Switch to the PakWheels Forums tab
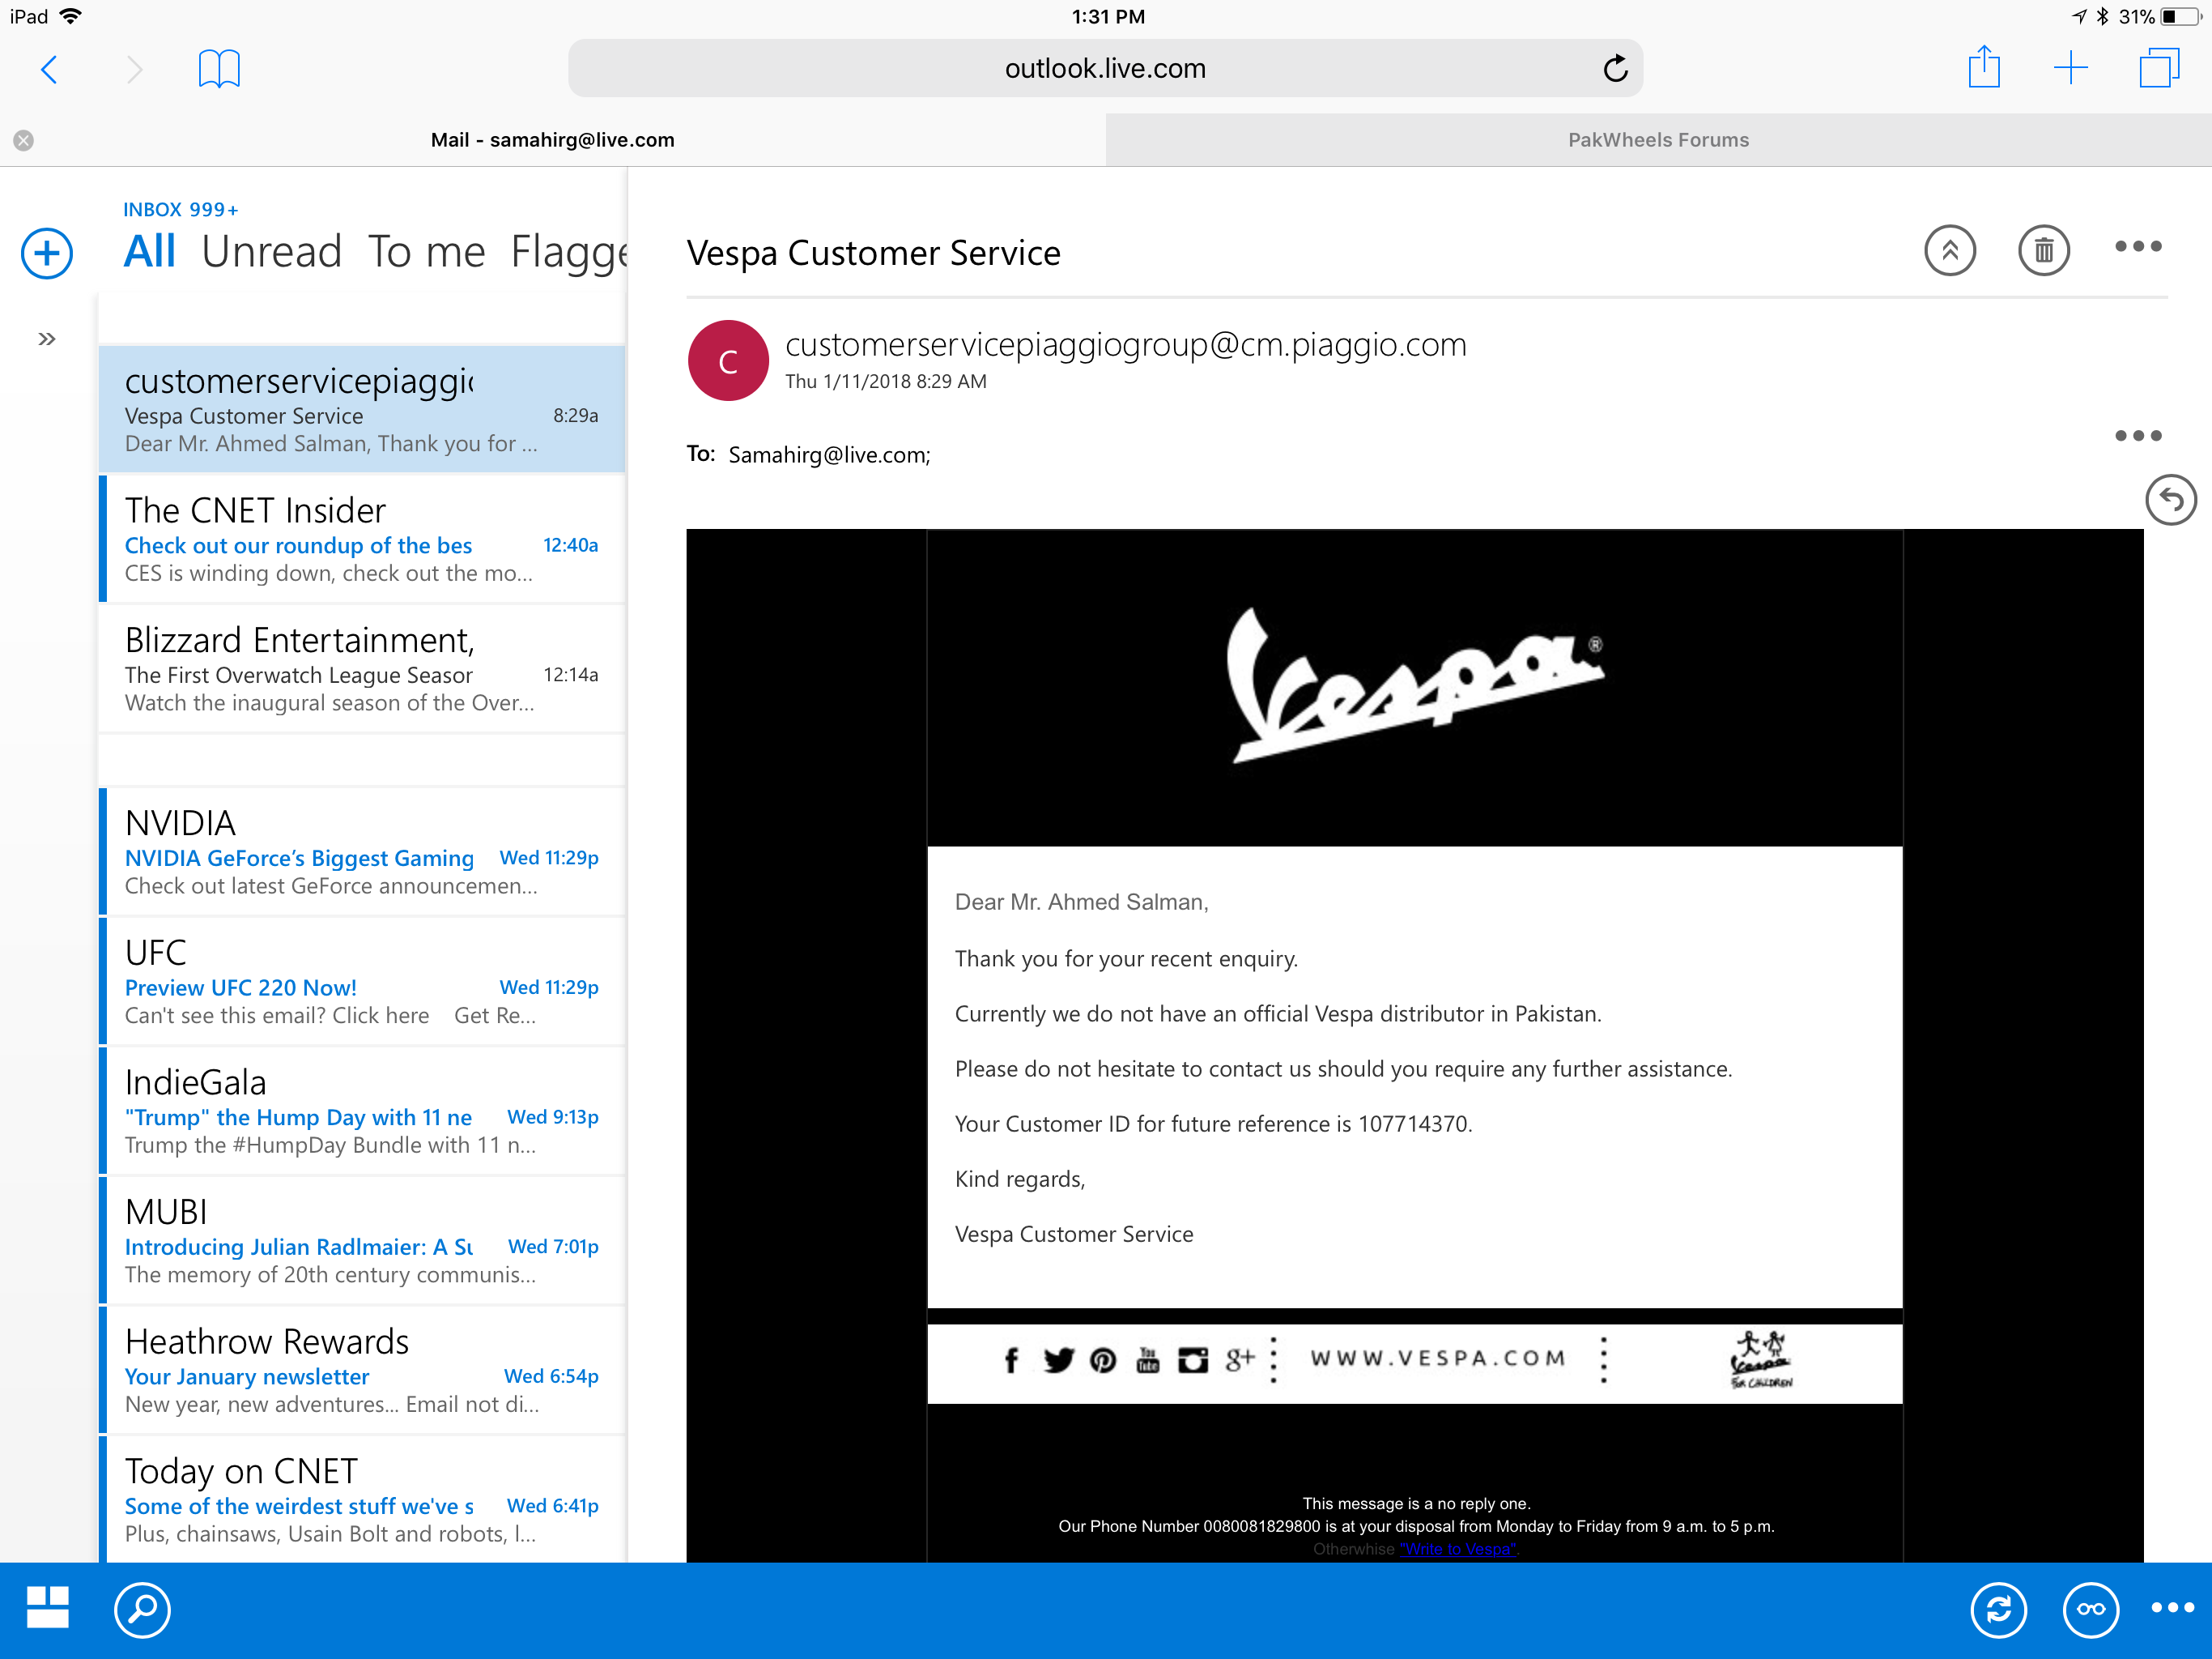2212x1659 pixels. (1658, 140)
